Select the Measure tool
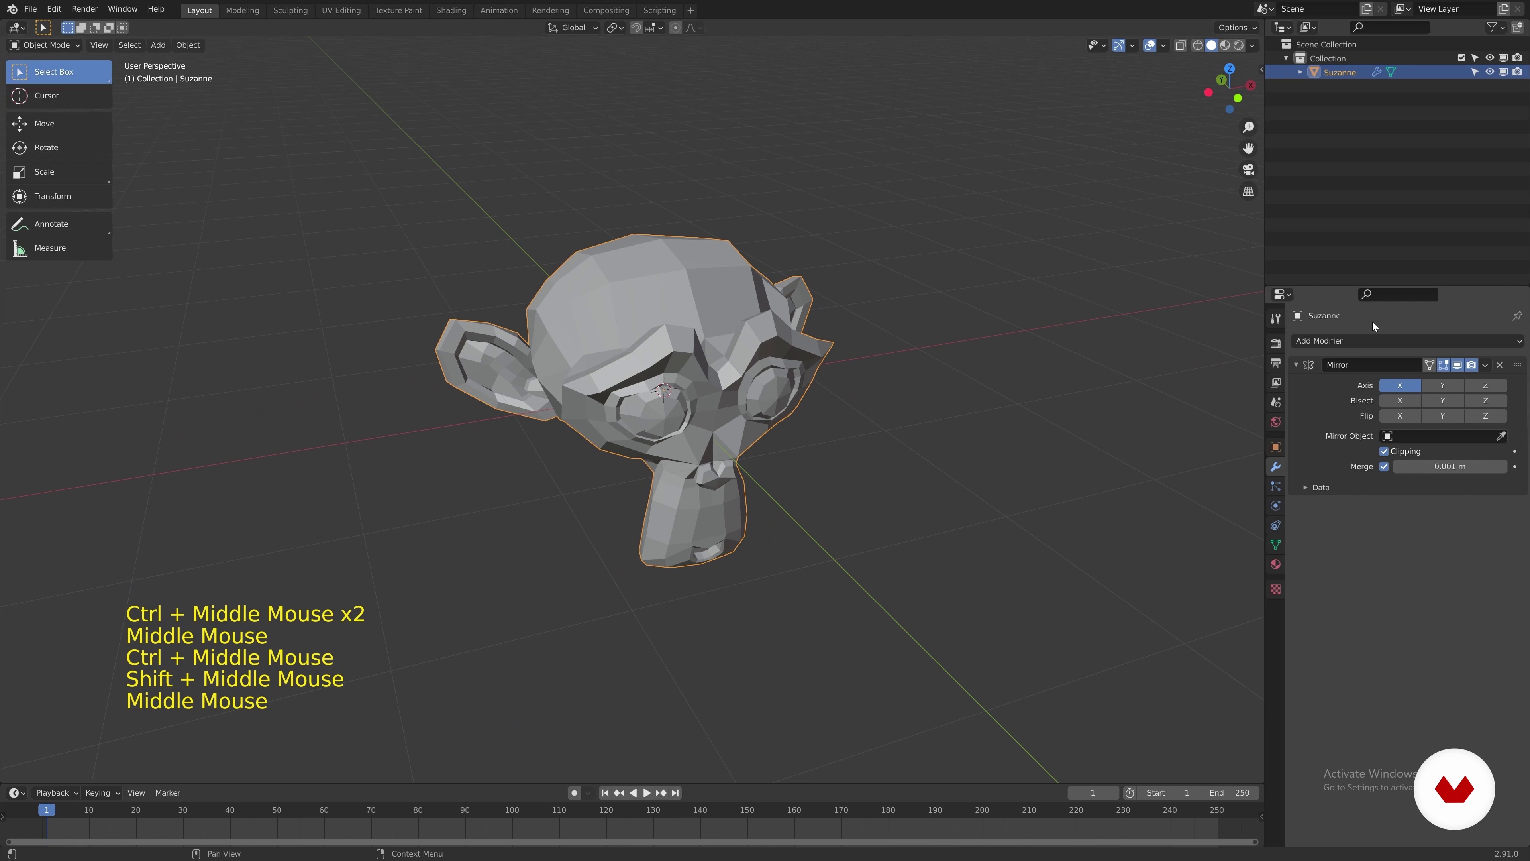Image resolution: width=1530 pixels, height=861 pixels. 59,248
